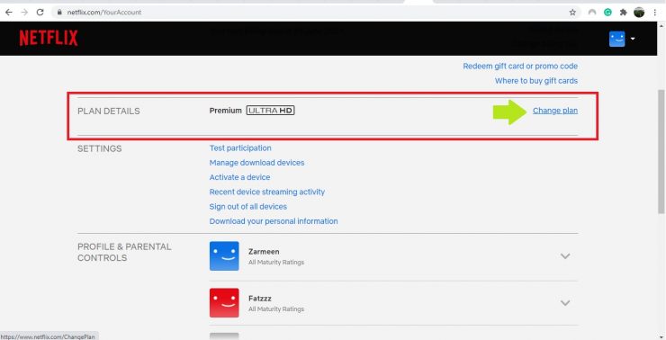The image size is (666, 340).
Task: Click Sign out of all devices
Action: tap(248, 207)
